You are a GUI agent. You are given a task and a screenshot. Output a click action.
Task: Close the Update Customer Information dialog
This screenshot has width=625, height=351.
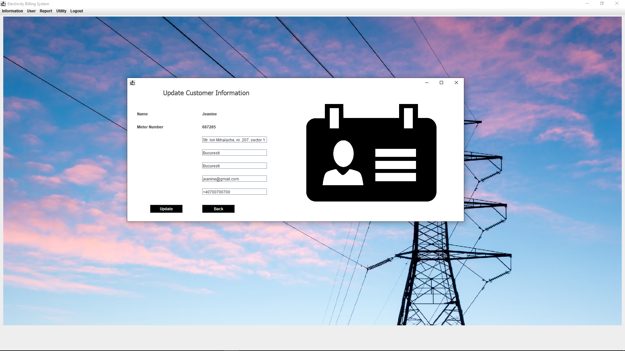click(x=456, y=83)
